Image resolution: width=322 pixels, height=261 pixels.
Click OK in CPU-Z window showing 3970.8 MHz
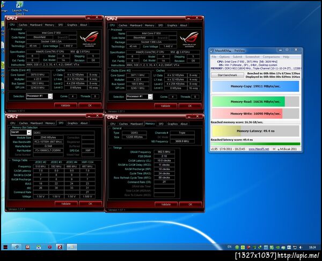coord(90,105)
